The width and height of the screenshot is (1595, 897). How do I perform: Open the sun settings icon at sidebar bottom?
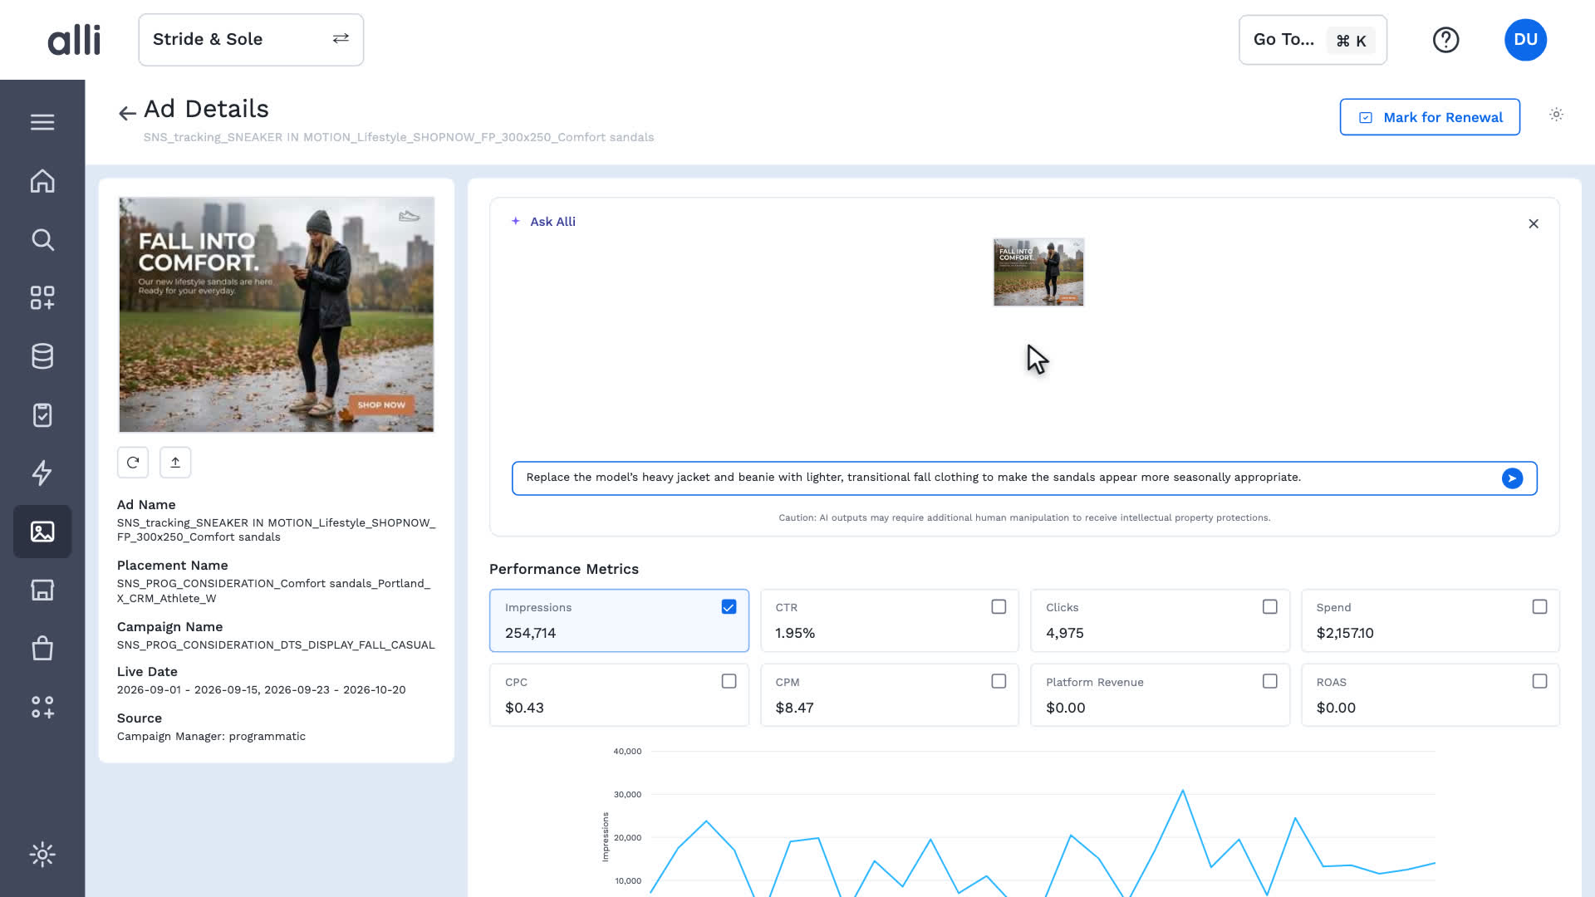click(42, 854)
